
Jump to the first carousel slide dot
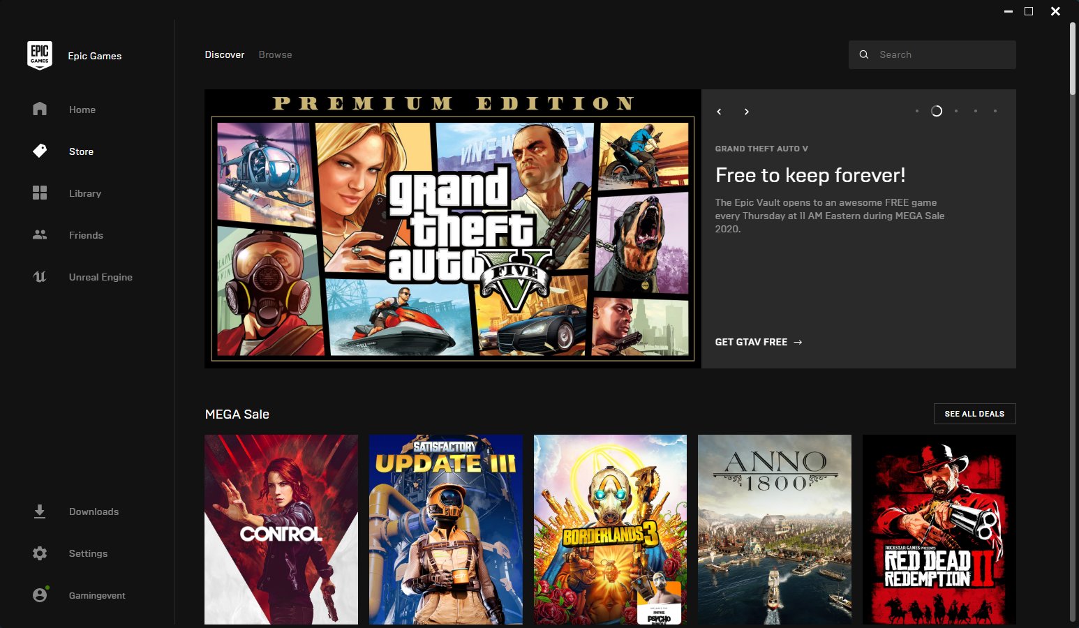click(917, 111)
